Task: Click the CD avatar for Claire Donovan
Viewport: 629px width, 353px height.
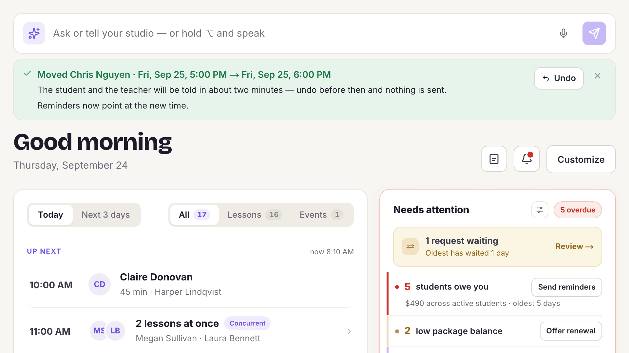Action: coord(100,284)
